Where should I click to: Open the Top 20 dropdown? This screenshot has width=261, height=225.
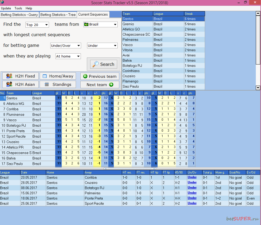click(x=37, y=24)
